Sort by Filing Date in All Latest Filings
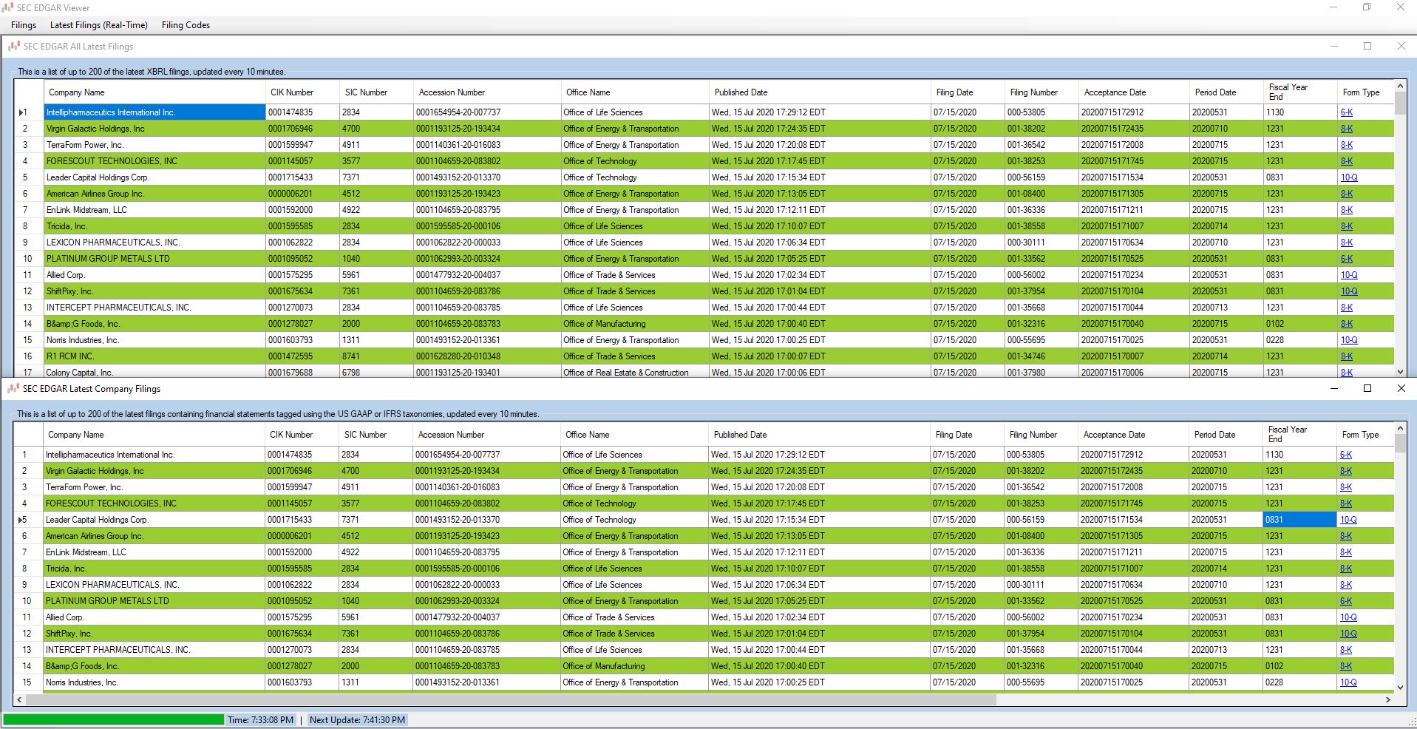The height and width of the screenshot is (729, 1417). [968, 92]
